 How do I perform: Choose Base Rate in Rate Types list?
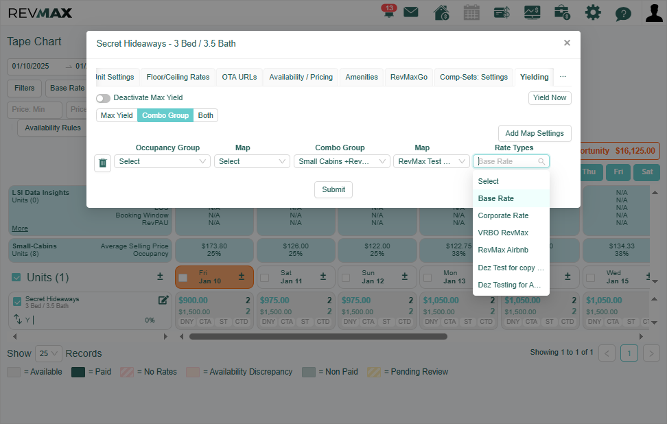[x=511, y=198]
